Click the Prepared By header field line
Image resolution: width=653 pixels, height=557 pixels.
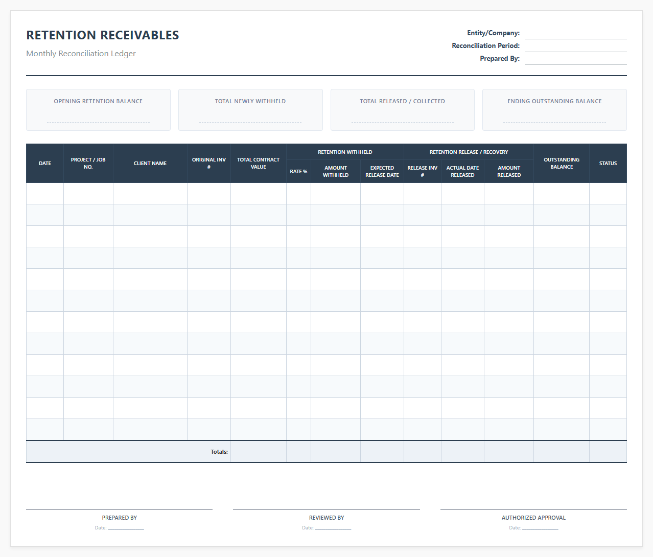[x=575, y=59]
